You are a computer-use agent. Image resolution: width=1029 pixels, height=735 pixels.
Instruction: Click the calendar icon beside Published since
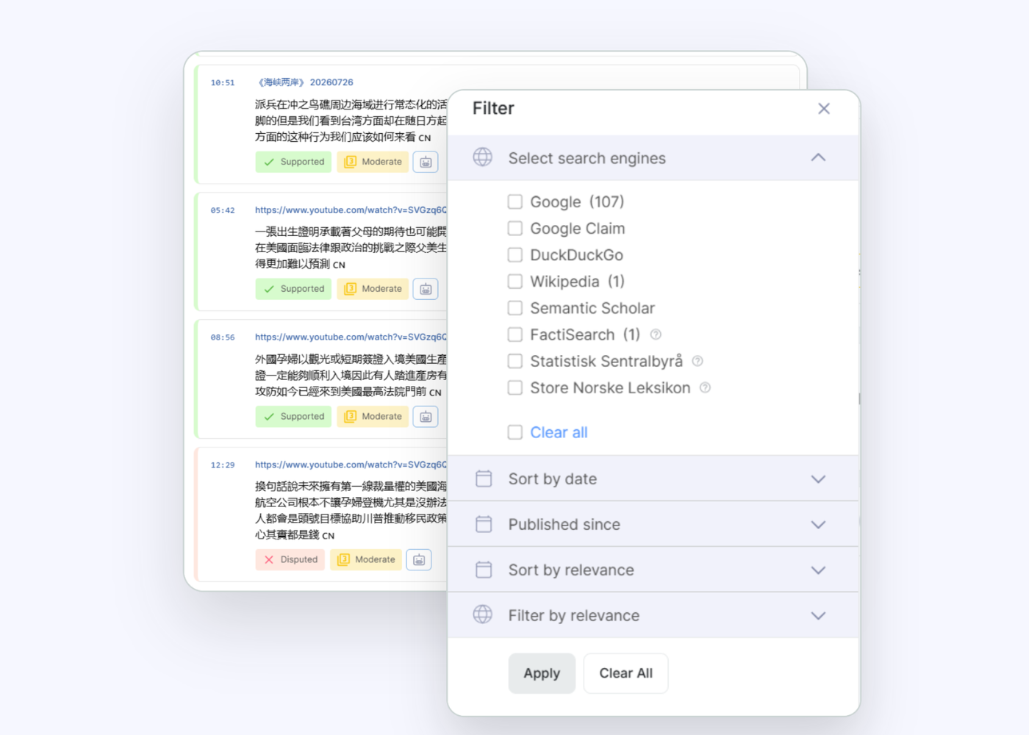[484, 524]
